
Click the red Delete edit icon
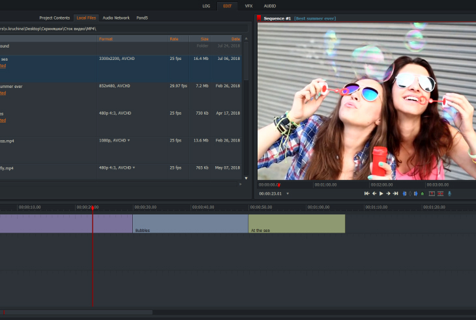pyautogui.click(x=440, y=194)
